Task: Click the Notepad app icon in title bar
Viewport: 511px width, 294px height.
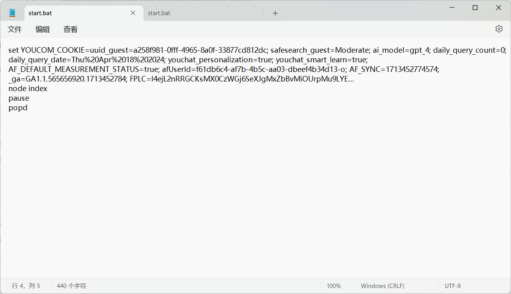Action: coord(12,13)
